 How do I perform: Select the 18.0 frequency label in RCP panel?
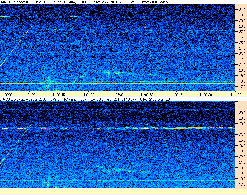242,81
